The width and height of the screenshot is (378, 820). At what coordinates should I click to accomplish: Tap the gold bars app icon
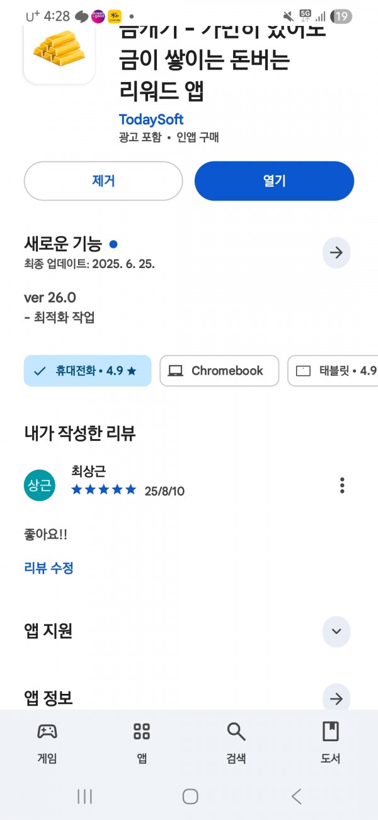[x=59, y=49]
